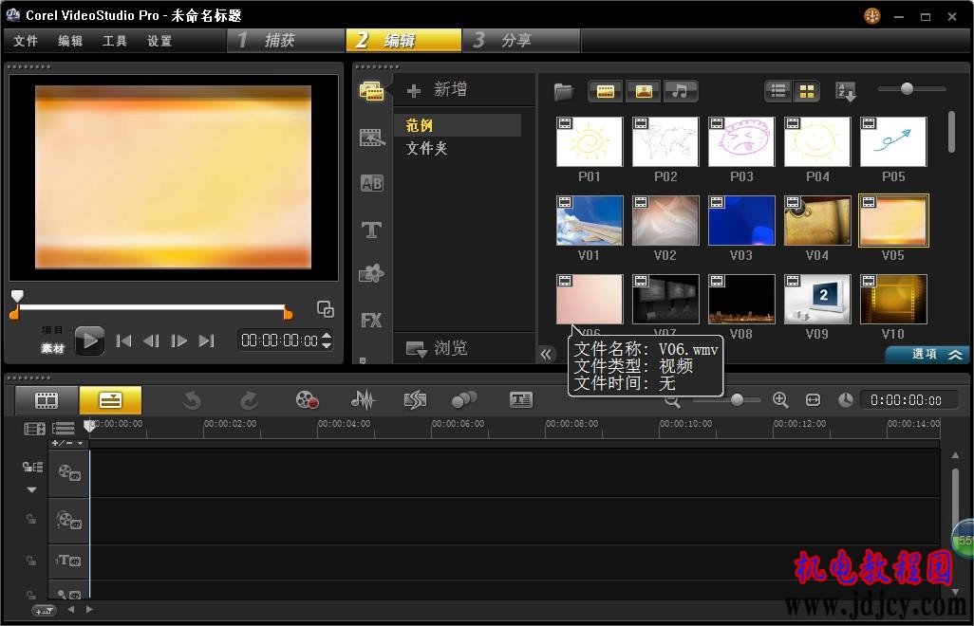Open the Record/Capture option icon
Screen dimensions: 974x626
click(307, 400)
